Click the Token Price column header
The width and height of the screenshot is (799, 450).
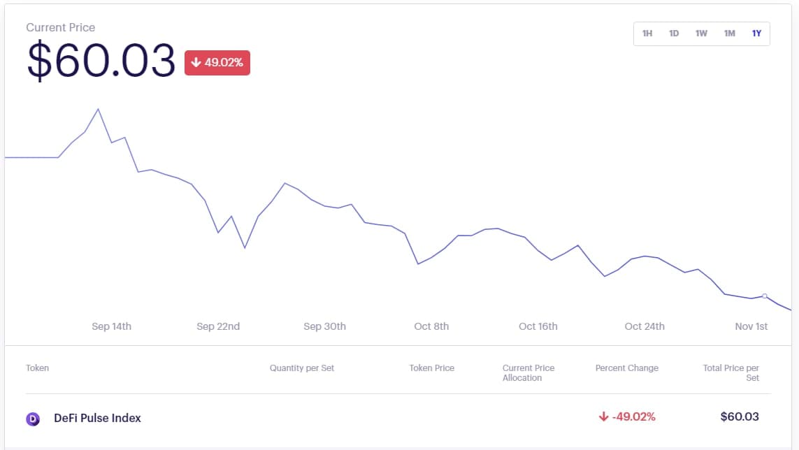(431, 368)
